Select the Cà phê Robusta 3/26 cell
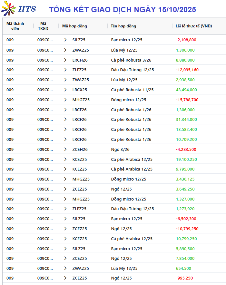Screen dimensions: 226x285 pyautogui.click(x=131, y=60)
